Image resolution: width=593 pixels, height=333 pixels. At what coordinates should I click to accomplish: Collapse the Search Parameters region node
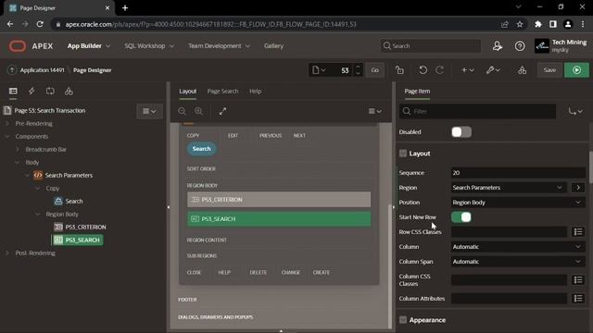coord(27,175)
